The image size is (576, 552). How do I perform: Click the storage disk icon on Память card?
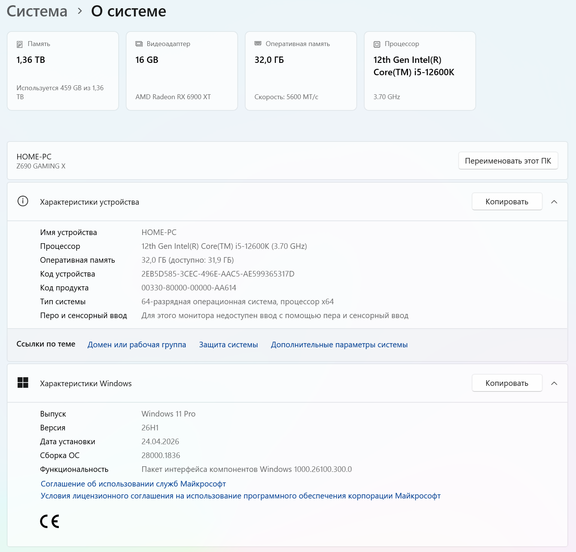(x=20, y=44)
